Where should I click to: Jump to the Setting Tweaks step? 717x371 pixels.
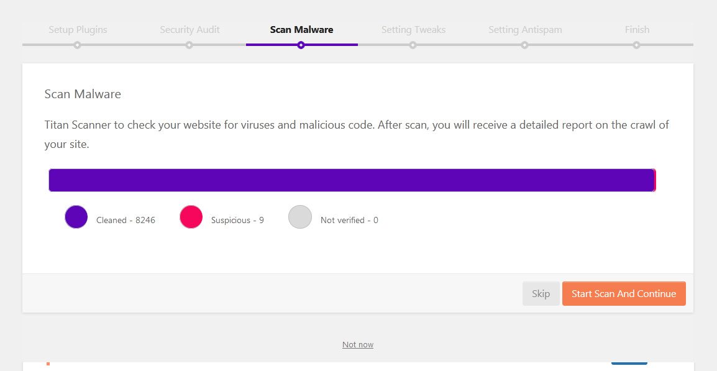(413, 29)
